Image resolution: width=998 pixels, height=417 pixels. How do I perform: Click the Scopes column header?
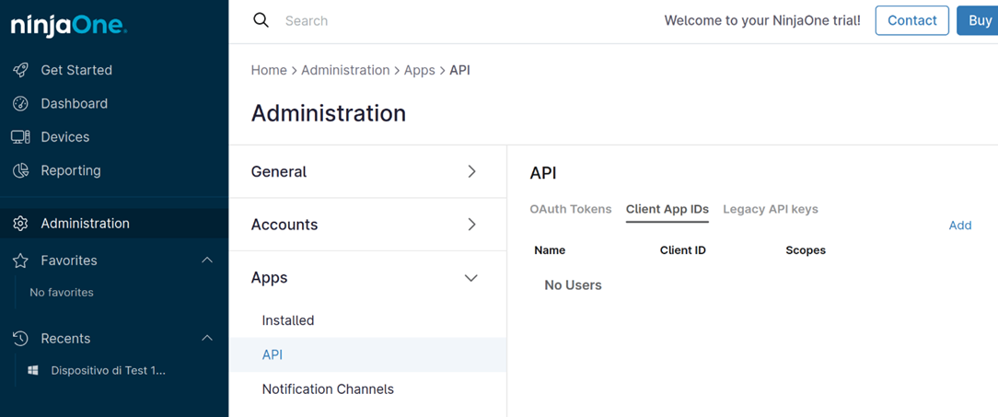click(806, 250)
